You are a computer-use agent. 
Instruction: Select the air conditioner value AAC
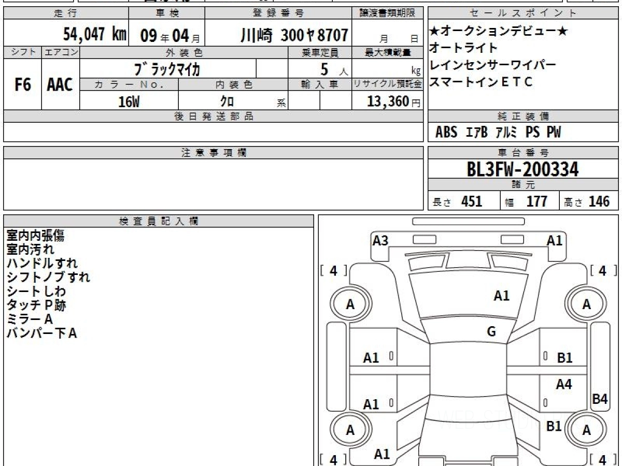[x=60, y=85]
